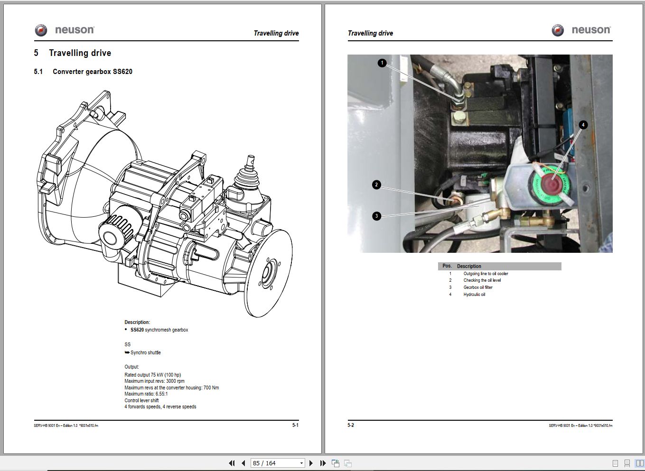Click the Converter gearbox SS620 heading
The height and width of the screenshot is (471, 645).
click(x=92, y=72)
